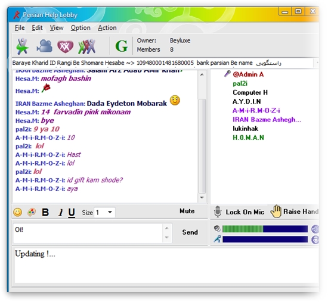Click the Send button
Screen dimensions: 328x302
[x=190, y=232]
